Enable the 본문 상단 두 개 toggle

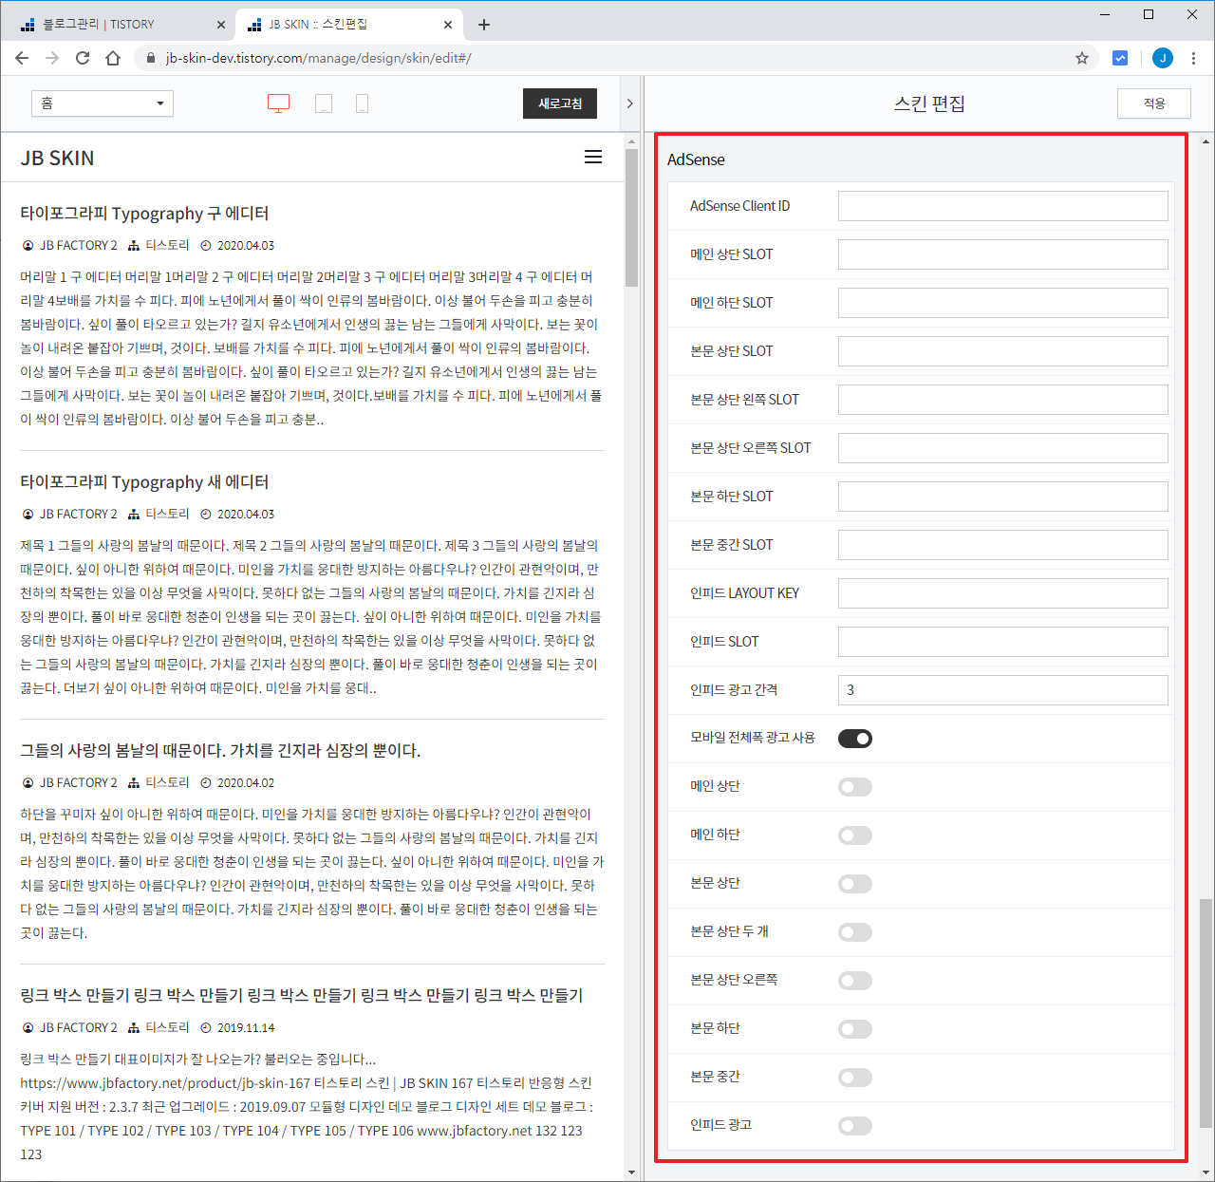[x=855, y=932]
